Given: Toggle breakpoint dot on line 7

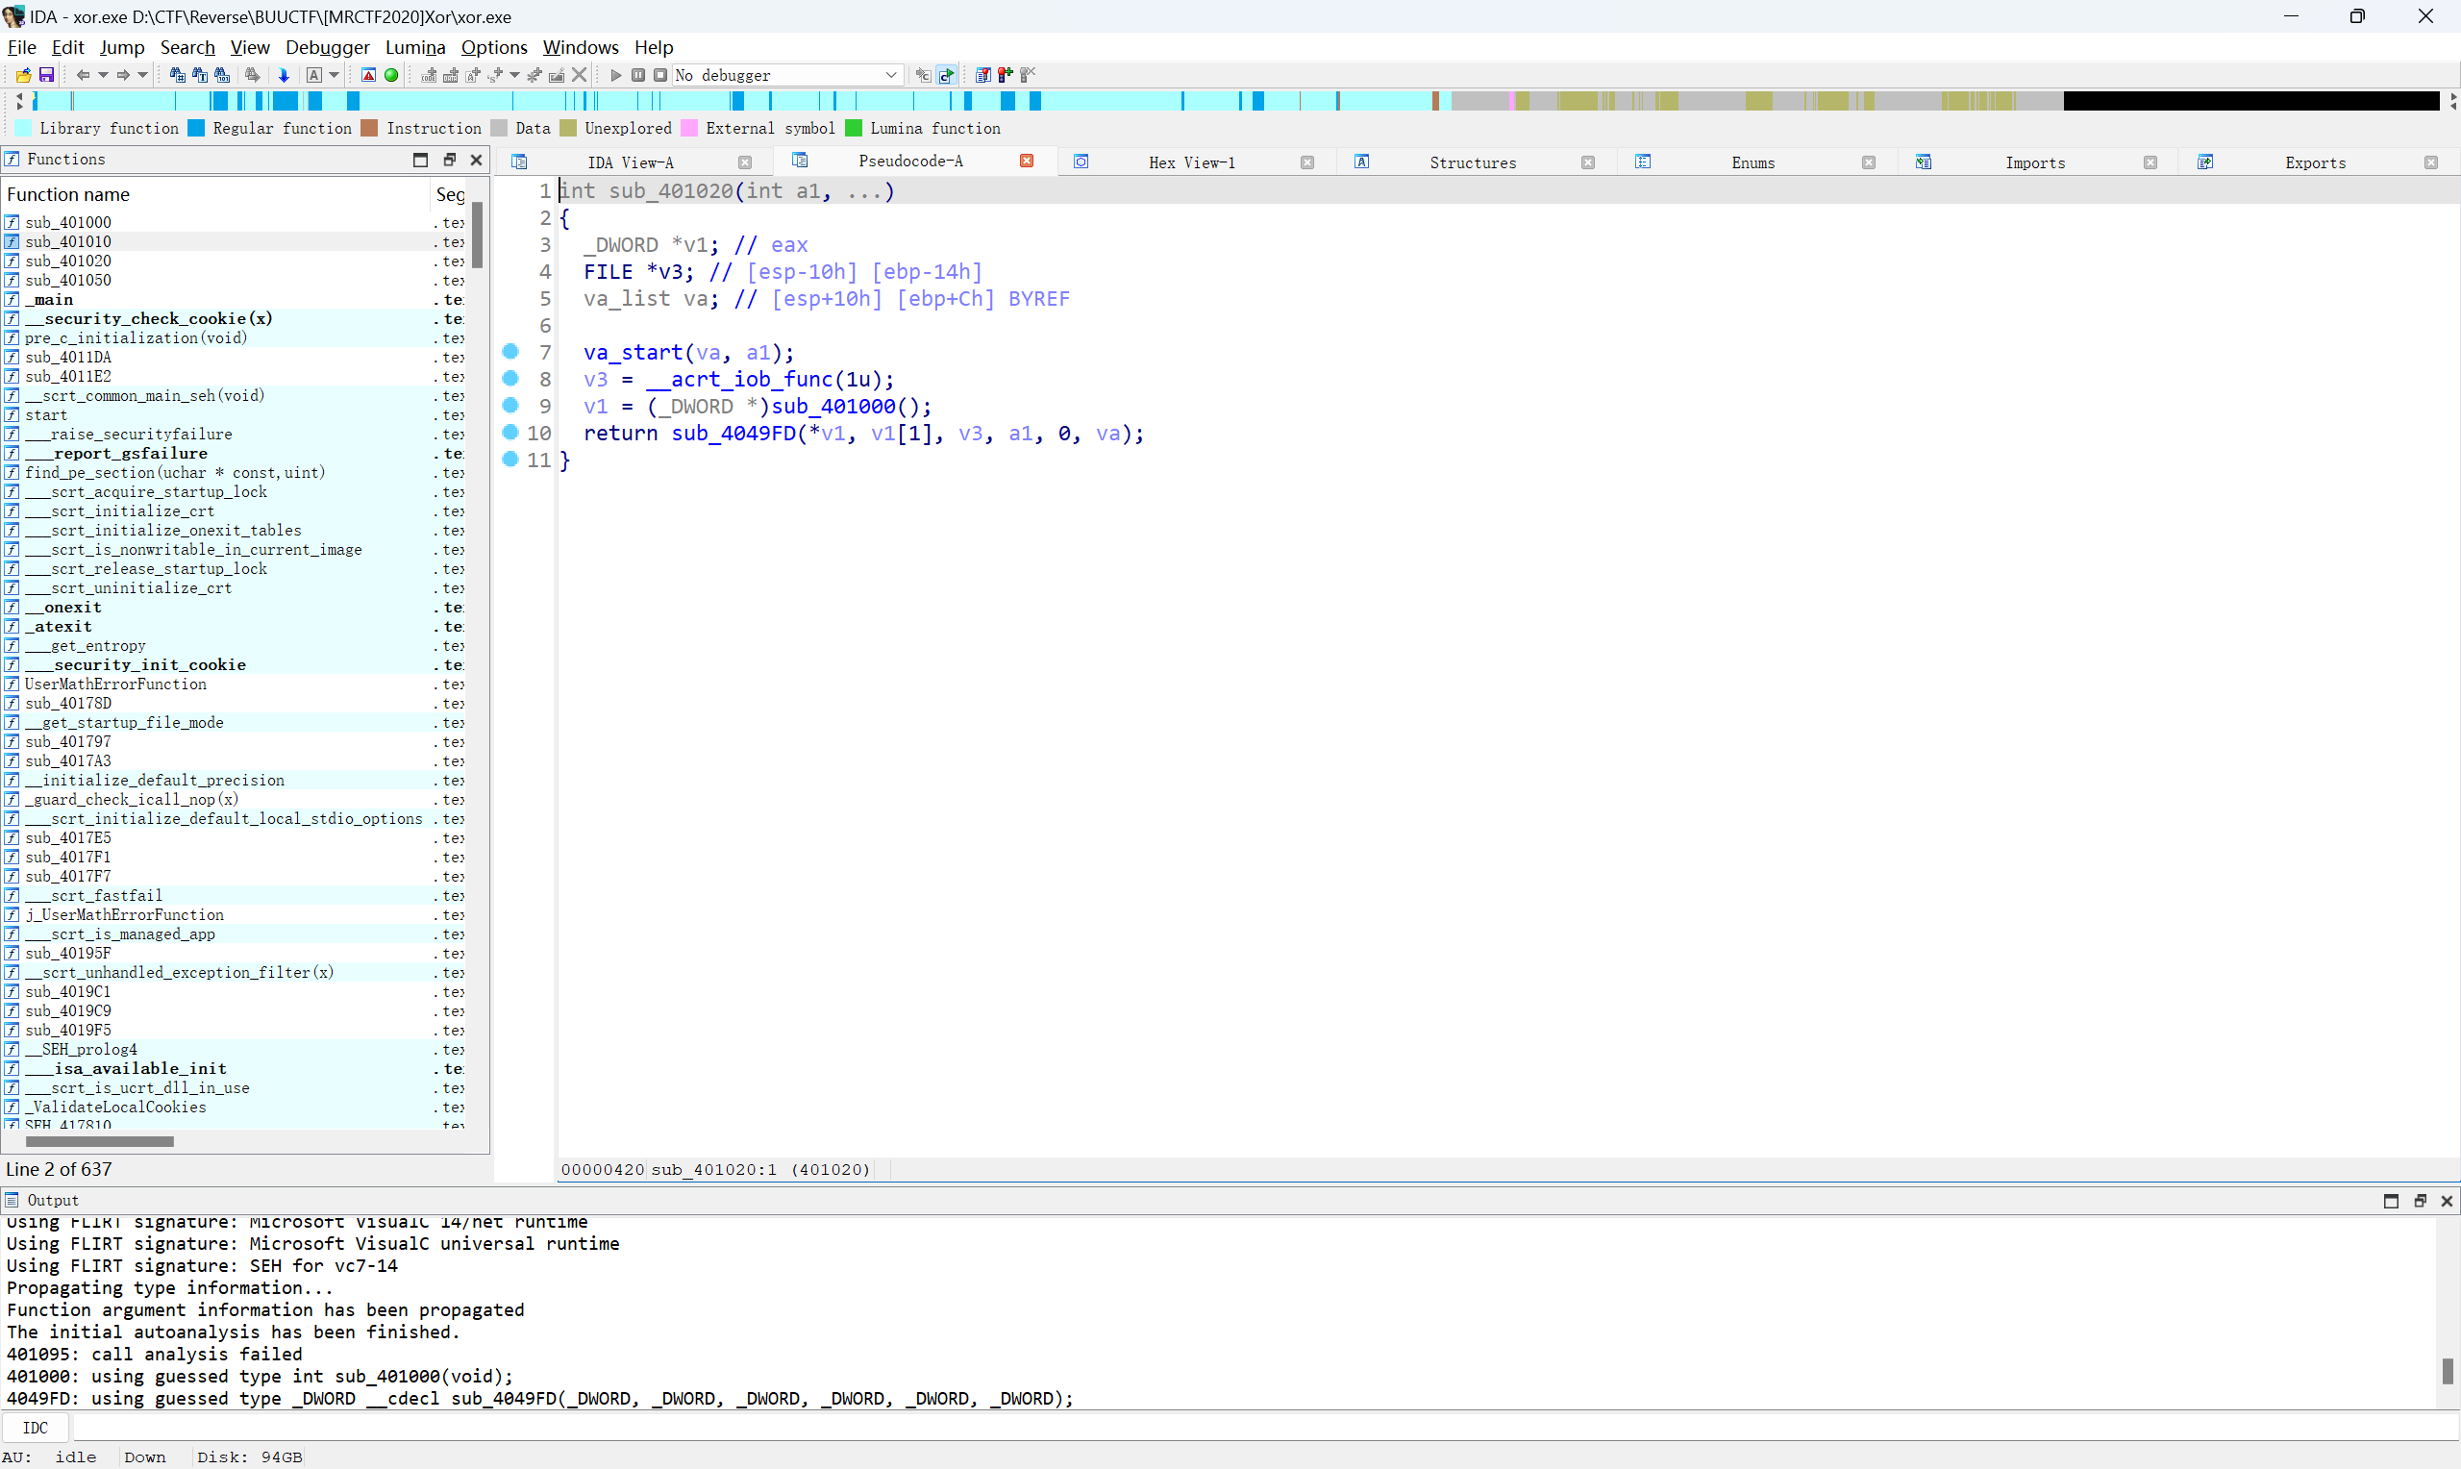Looking at the screenshot, I should pyautogui.click(x=510, y=352).
